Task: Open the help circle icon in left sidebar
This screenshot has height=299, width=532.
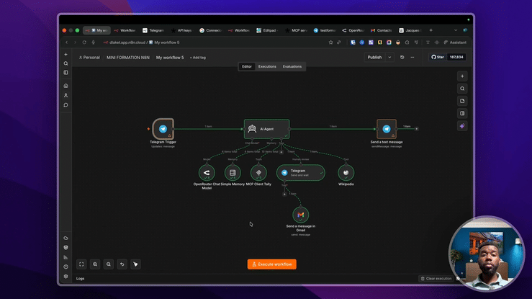Action: tap(66, 267)
